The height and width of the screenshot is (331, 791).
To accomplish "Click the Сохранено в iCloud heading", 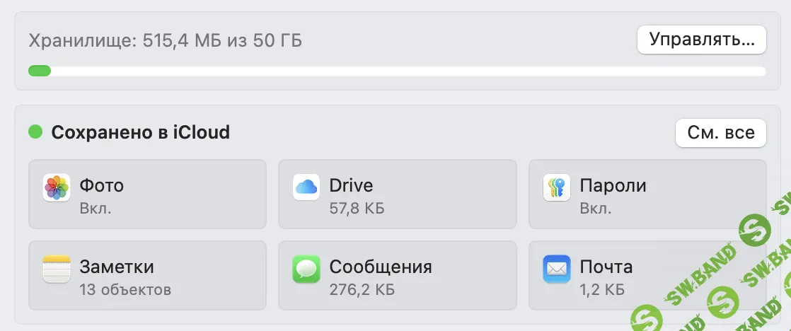I will pos(141,132).
